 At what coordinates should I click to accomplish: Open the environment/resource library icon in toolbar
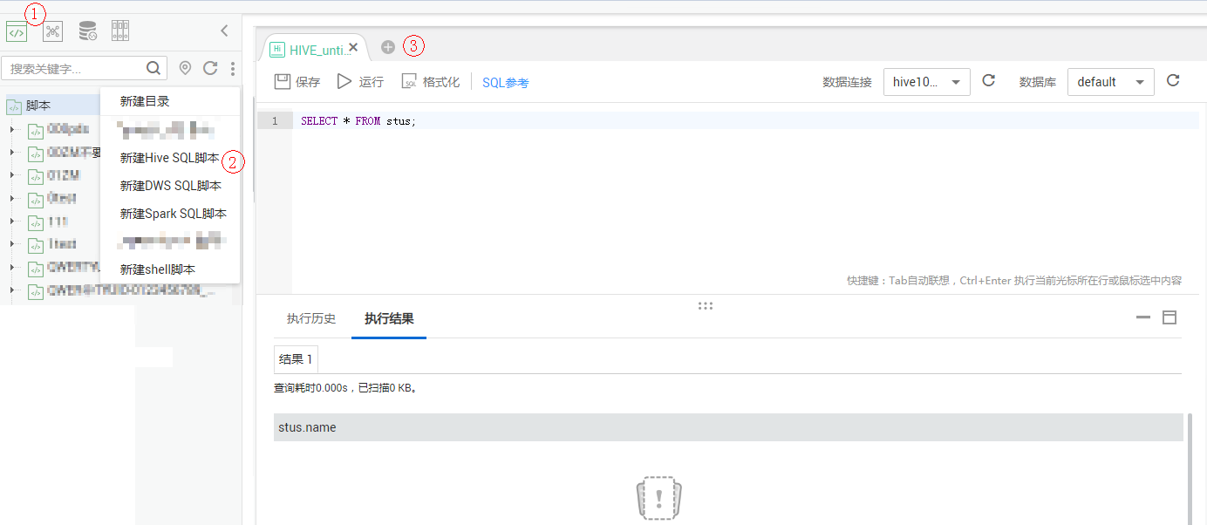(x=119, y=30)
